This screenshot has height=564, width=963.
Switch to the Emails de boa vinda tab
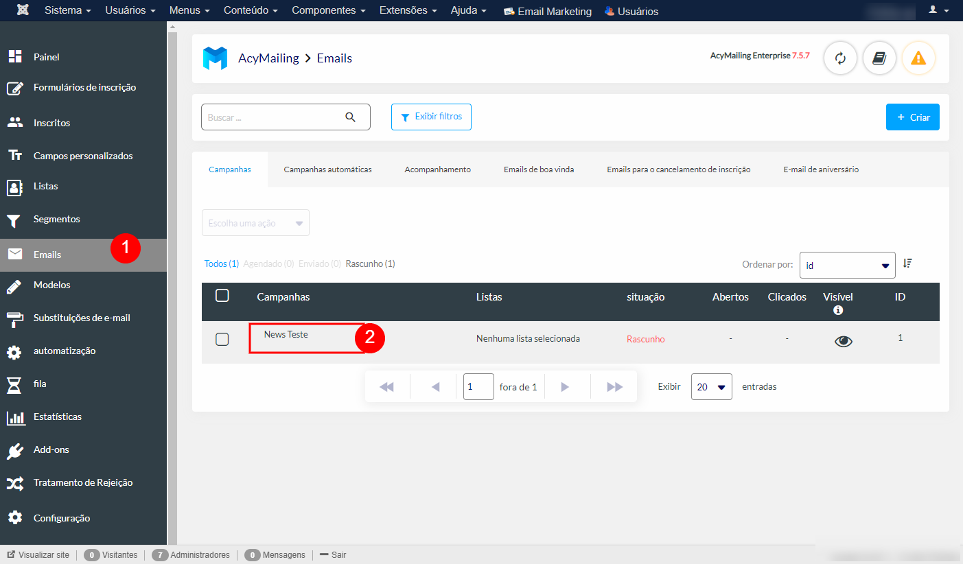[x=538, y=169]
